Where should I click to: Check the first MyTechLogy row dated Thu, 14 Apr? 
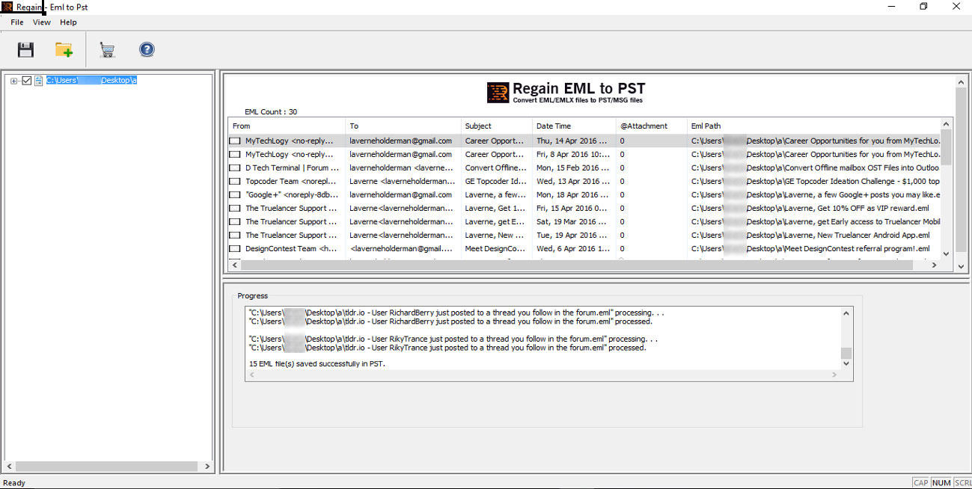pyautogui.click(x=236, y=141)
